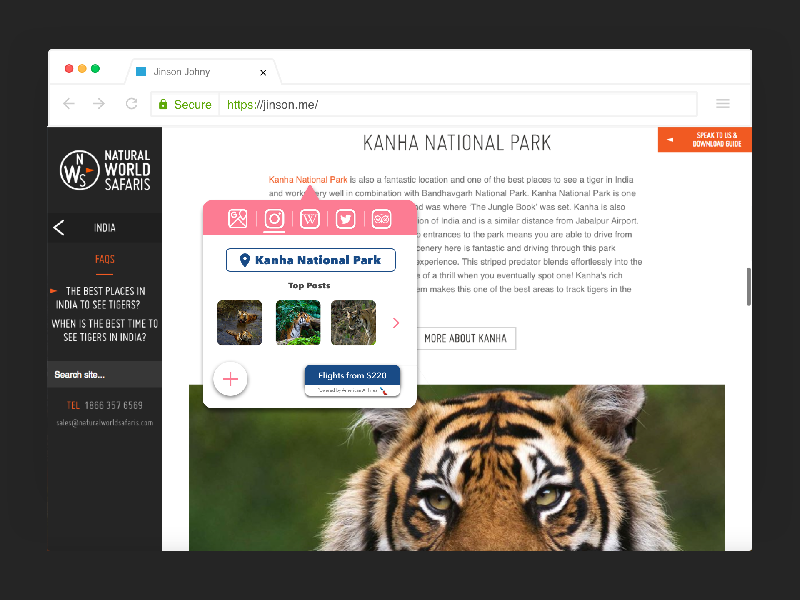
Task: Go back via the INDIA chevron
Action: [59, 227]
